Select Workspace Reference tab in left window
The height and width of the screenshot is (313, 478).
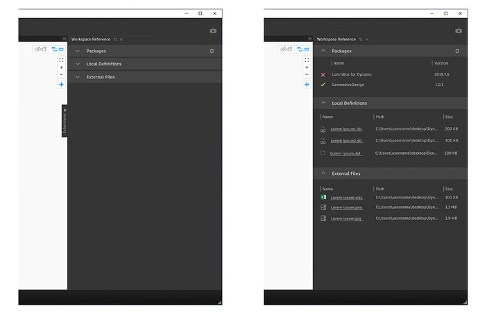[x=91, y=40]
